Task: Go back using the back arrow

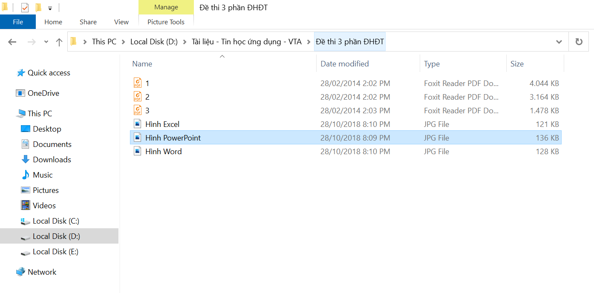Action: (12, 42)
